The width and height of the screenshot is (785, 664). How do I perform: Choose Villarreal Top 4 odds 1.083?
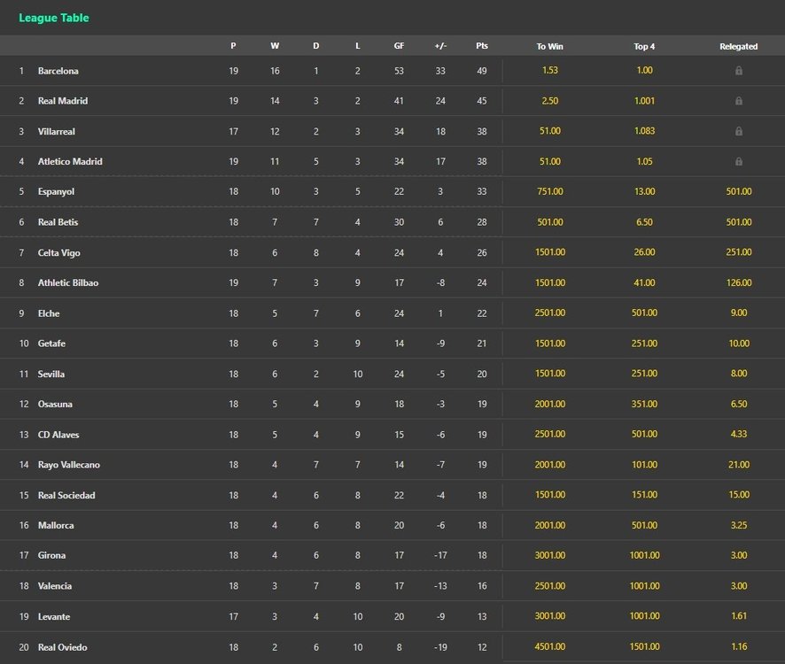coord(644,131)
